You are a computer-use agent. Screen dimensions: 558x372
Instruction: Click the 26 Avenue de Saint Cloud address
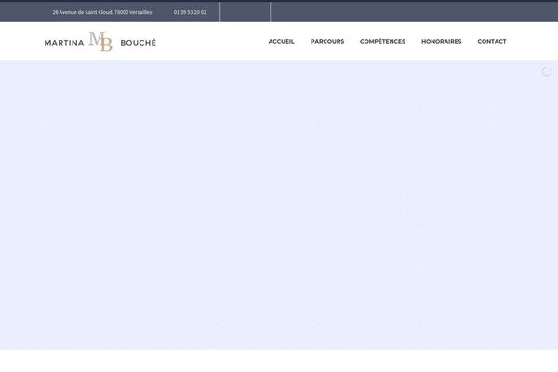coord(102,12)
